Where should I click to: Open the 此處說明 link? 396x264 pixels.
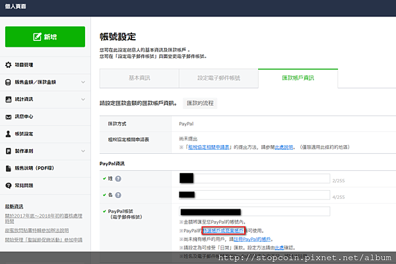pyautogui.click(x=284, y=147)
